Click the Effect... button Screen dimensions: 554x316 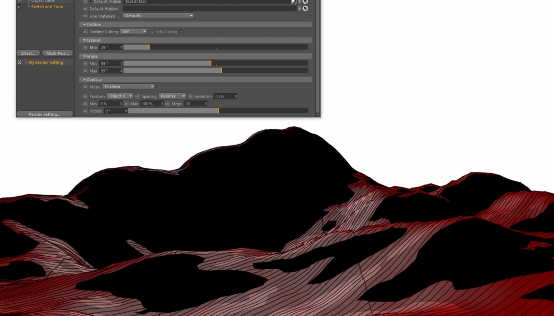coord(28,53)
